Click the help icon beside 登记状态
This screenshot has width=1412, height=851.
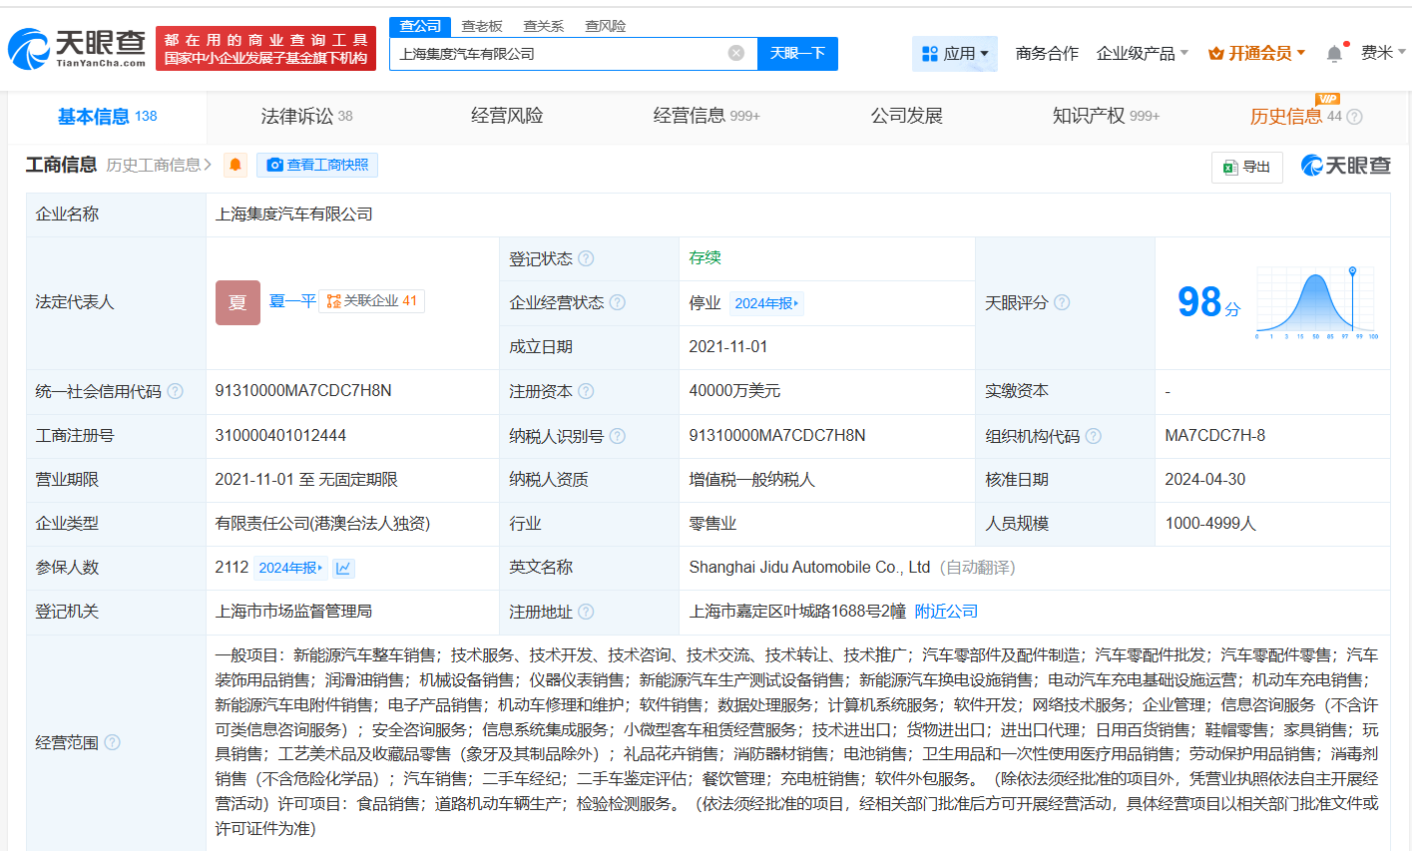click(x=586, y=258)
